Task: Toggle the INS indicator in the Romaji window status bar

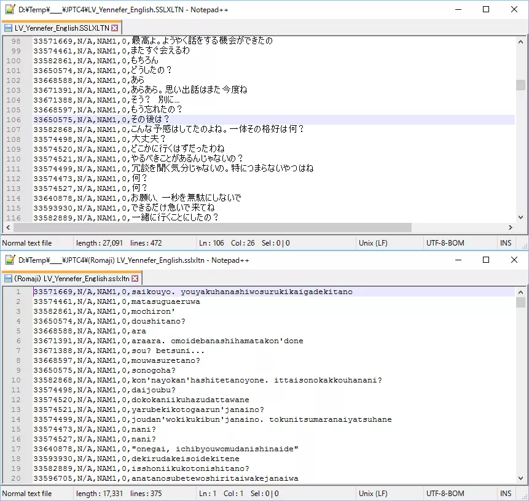Action: (506, 494)
